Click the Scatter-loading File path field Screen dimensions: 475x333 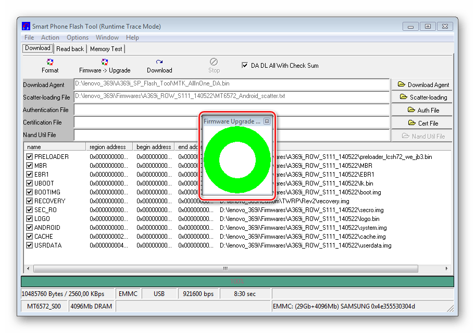tap(231, 96)
